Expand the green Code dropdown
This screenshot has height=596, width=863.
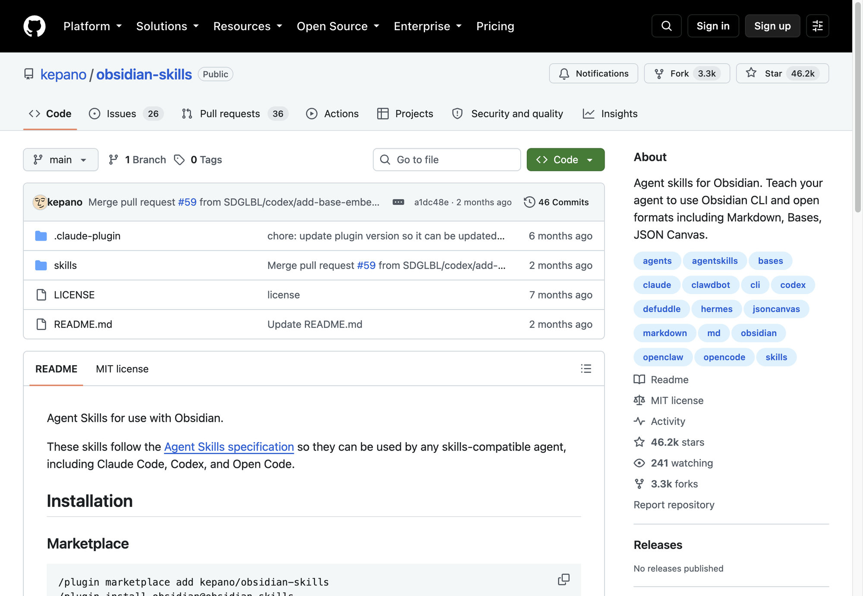[x=566, y=160]
